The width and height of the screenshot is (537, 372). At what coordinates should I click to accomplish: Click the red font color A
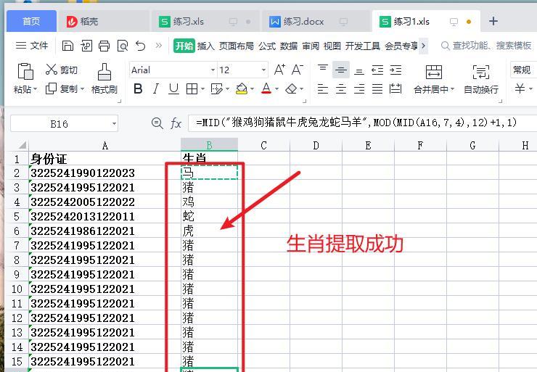tap(266, 89)
